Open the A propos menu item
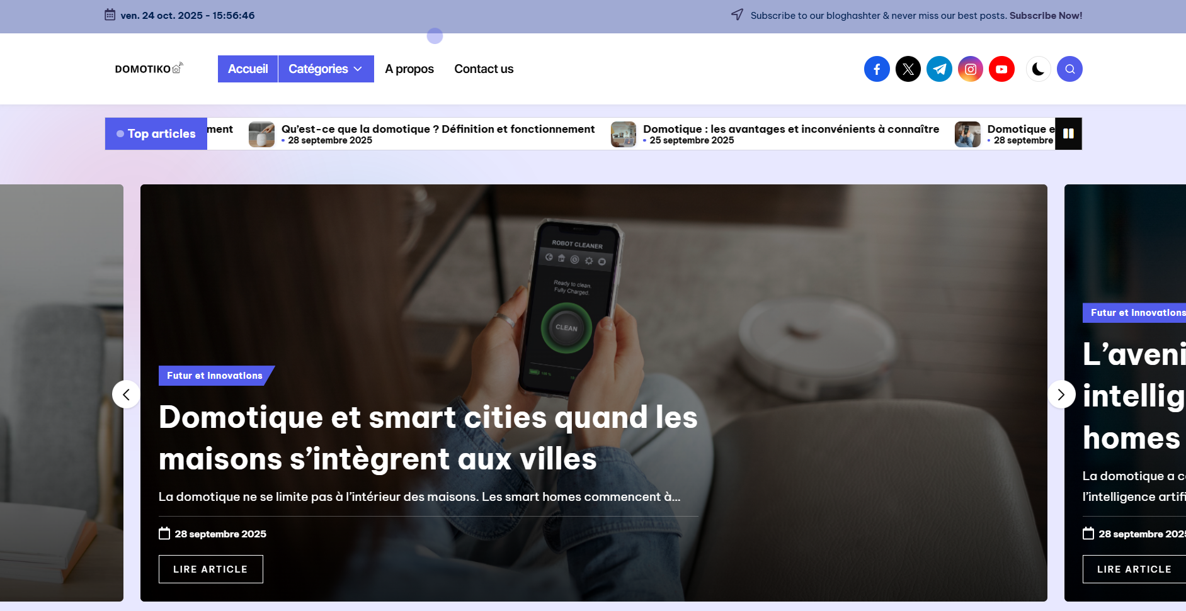 click(x=409, y=69)
